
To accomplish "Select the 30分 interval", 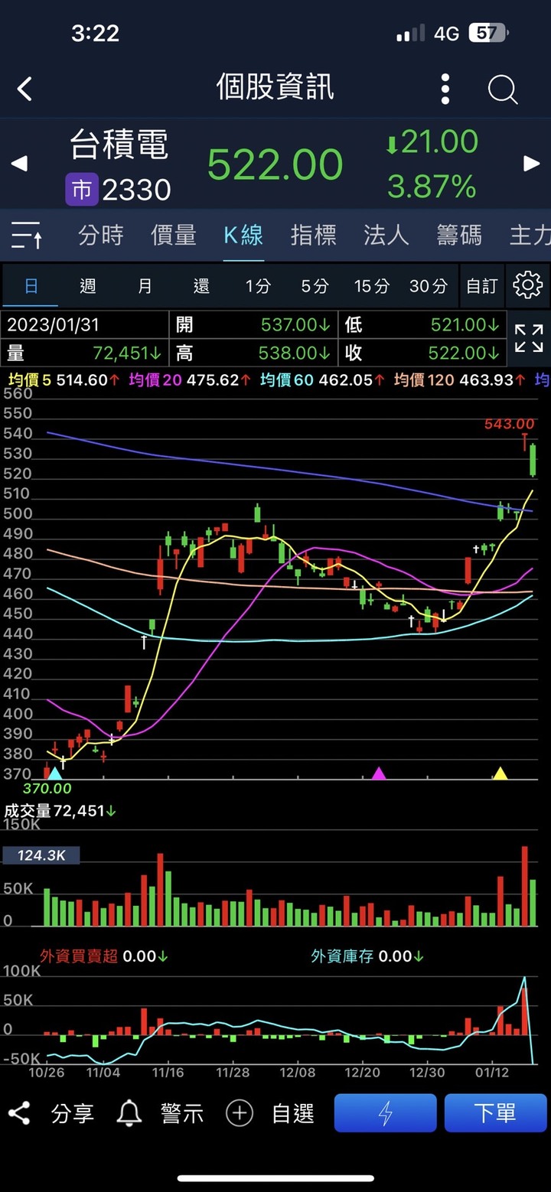I will pyautogui.click(x=429, y=286).
